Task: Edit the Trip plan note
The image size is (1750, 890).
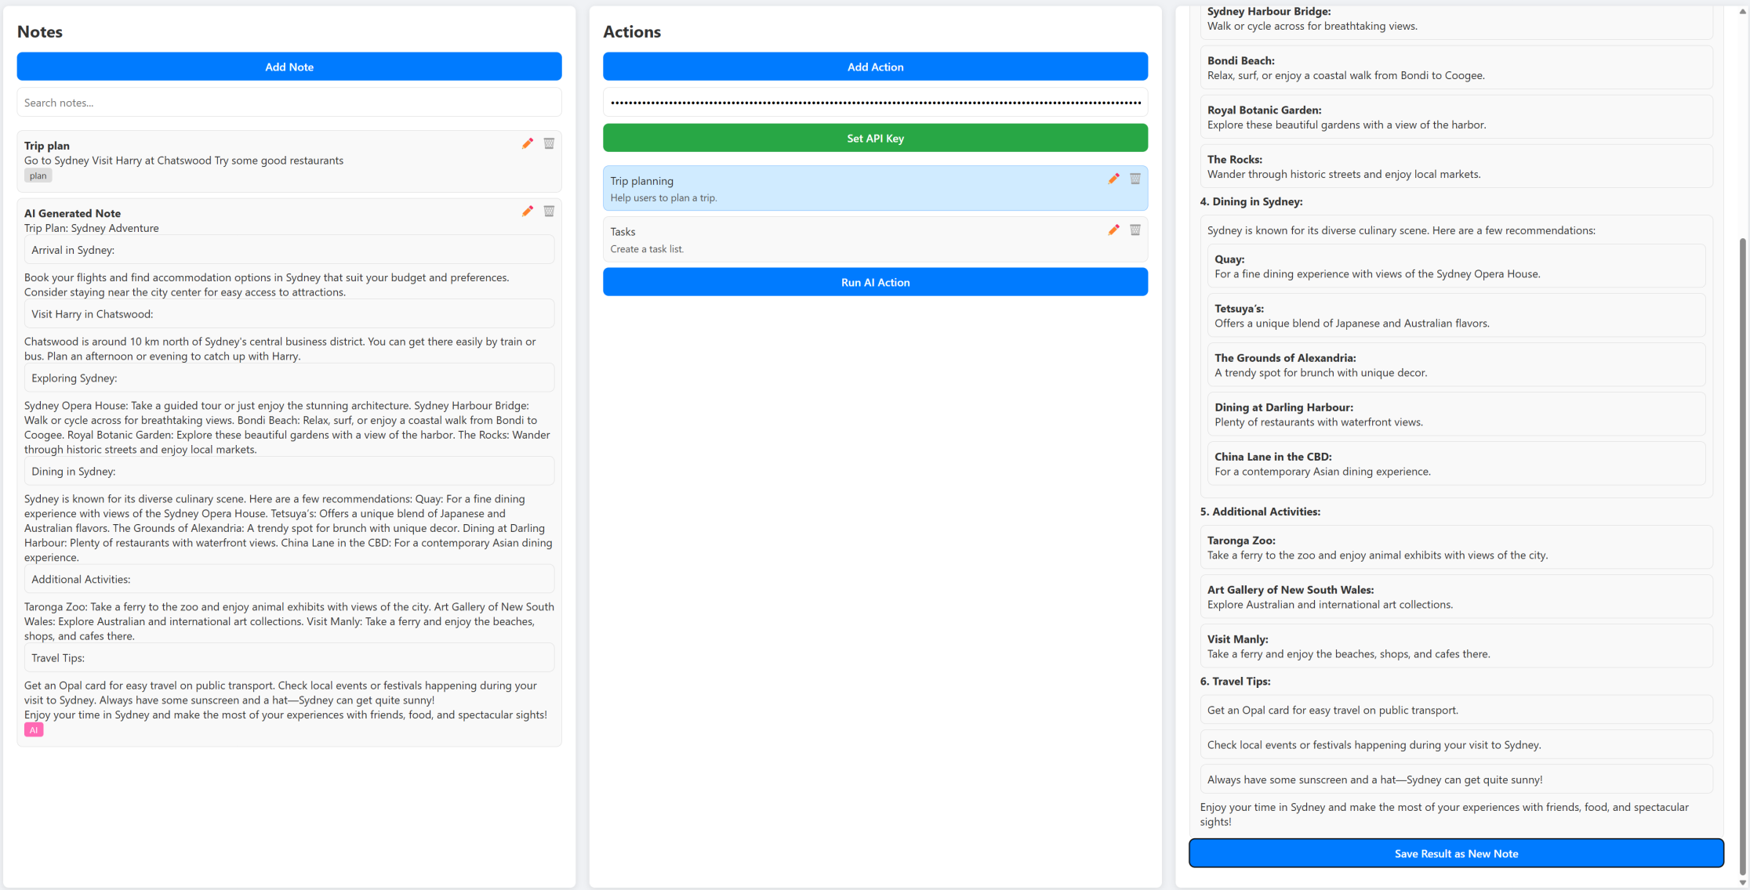Action: (528, 143)
